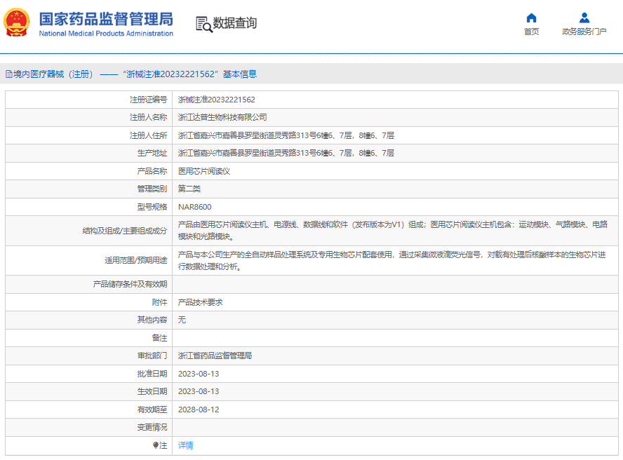Image resolution: width=623 pixels, height=460 pixels.
Task: Click the 第二类 management category value
Action: [x=189, y=189]
